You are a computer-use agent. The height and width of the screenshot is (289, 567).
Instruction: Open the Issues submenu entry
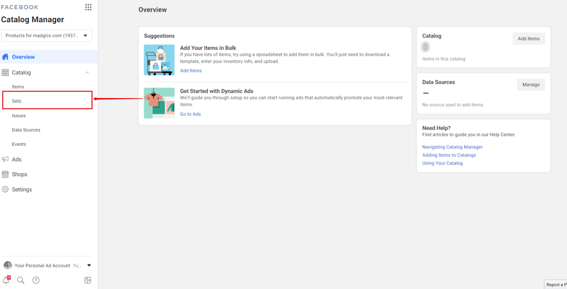19,116
